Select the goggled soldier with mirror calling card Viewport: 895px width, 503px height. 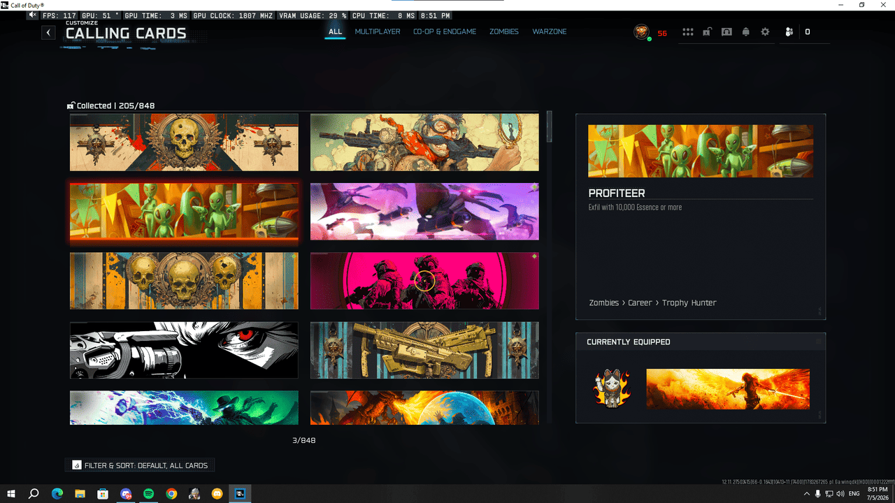tap(424, 143)
